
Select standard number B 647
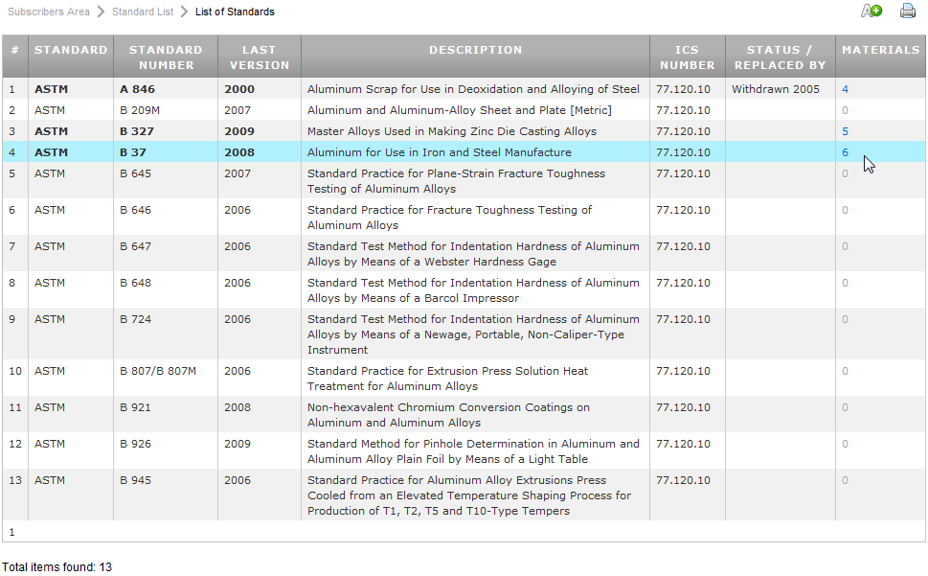point(136,247)
